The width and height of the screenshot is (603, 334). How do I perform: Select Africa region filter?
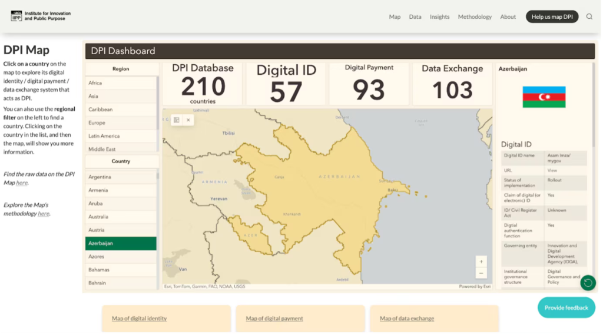pos(95,83)
